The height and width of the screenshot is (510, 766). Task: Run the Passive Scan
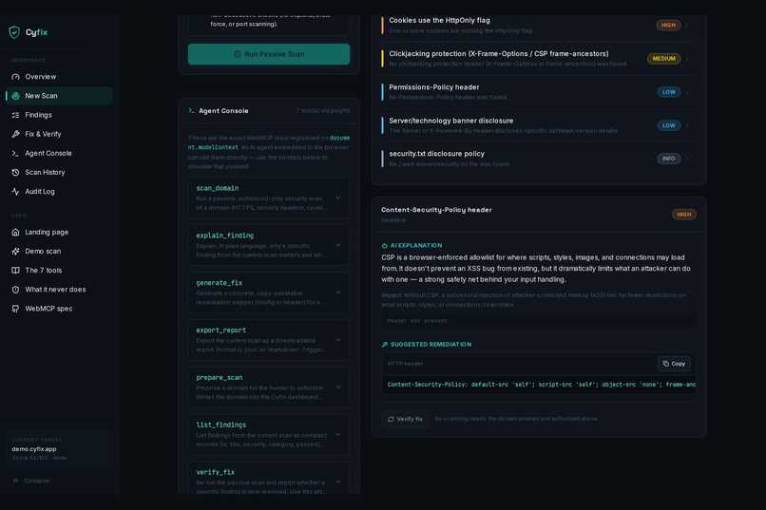click(269, 54)
